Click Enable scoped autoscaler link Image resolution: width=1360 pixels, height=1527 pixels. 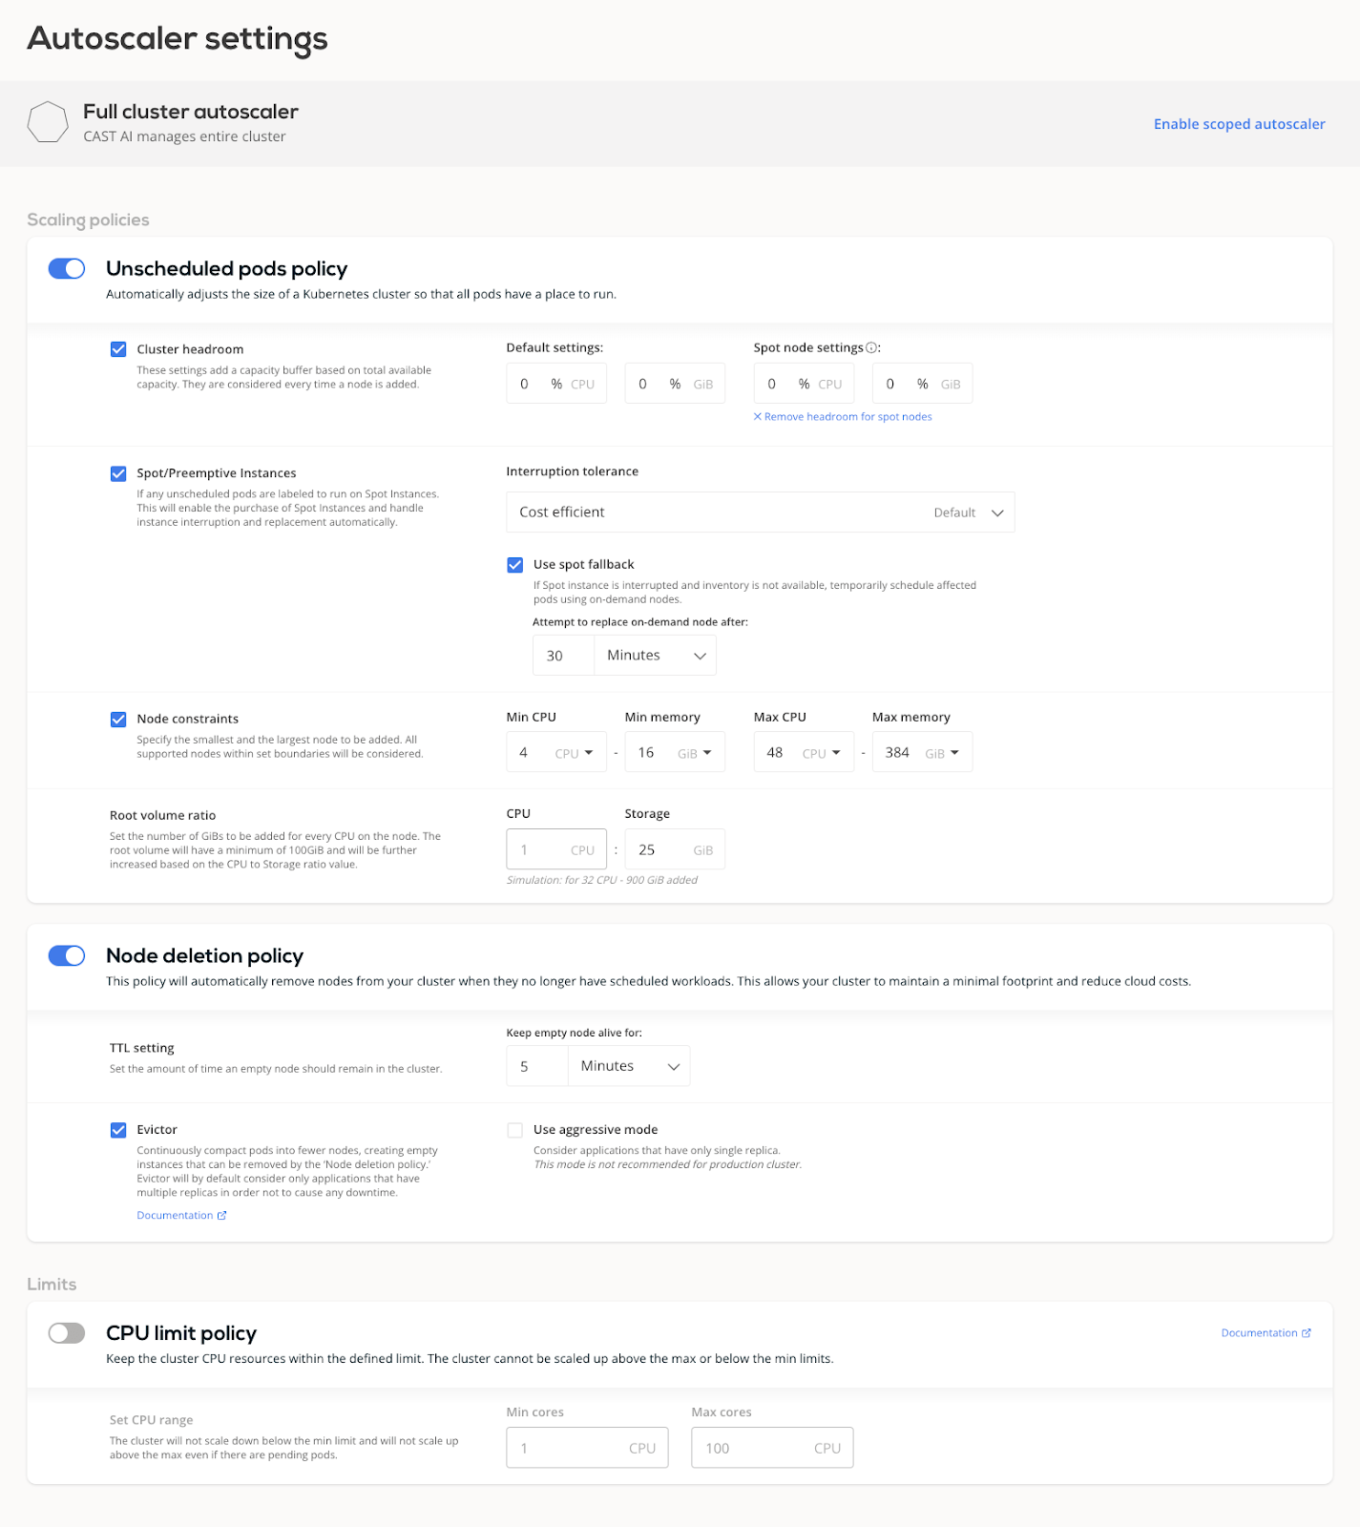pos(1239,124)
